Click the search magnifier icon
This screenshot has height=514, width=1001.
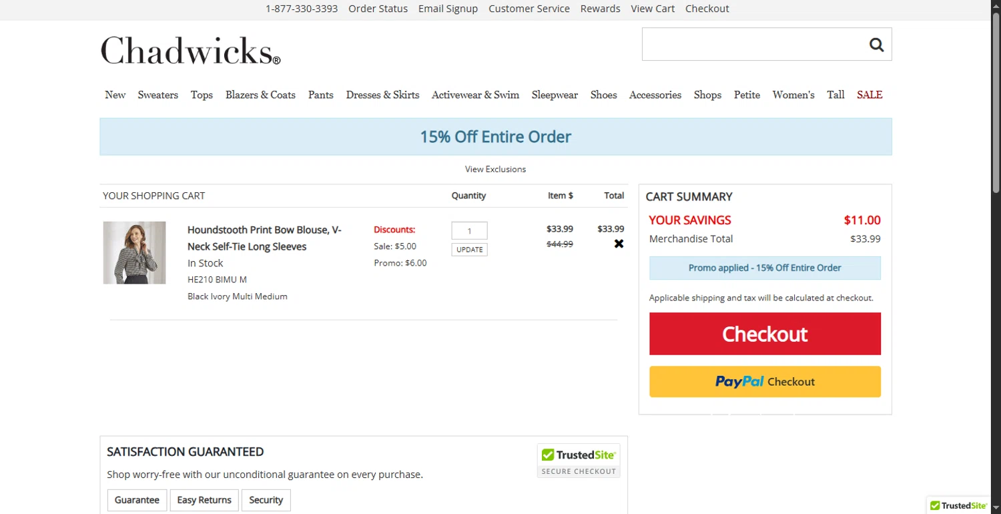point(876,45)
